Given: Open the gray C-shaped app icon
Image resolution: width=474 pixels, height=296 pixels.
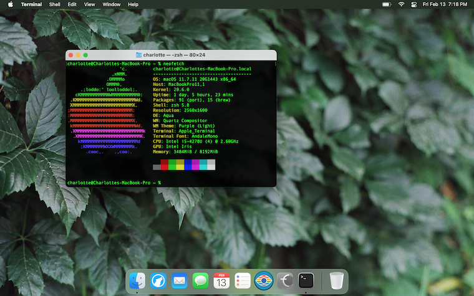Looking at the screenshot, I should pos(285,281).
